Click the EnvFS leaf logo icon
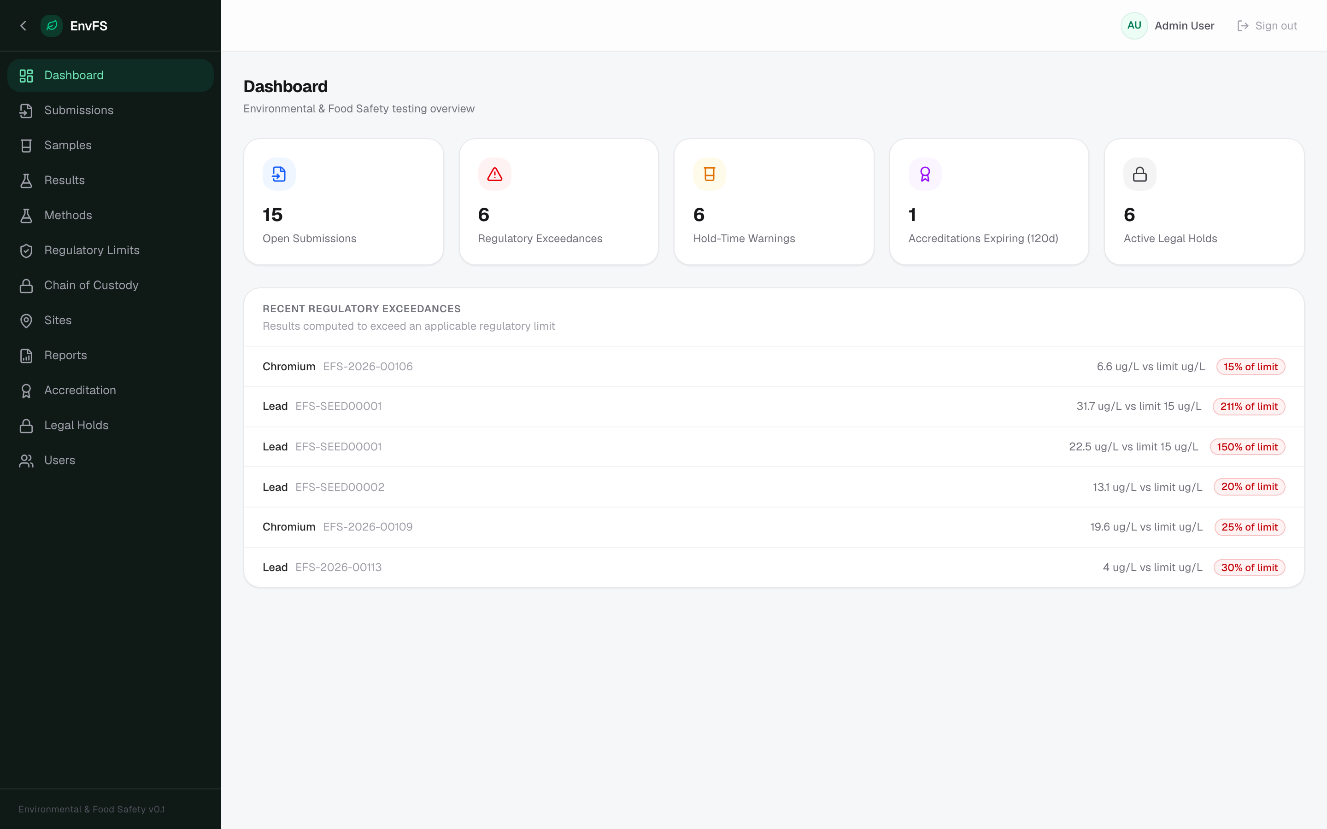This screenshot has height=829, width=1327. click(x=52, y=26)
